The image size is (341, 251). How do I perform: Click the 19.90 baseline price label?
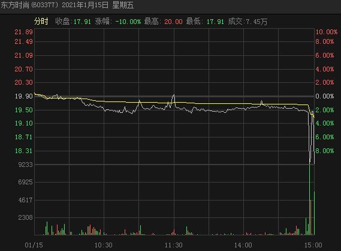tap(23, 96)
